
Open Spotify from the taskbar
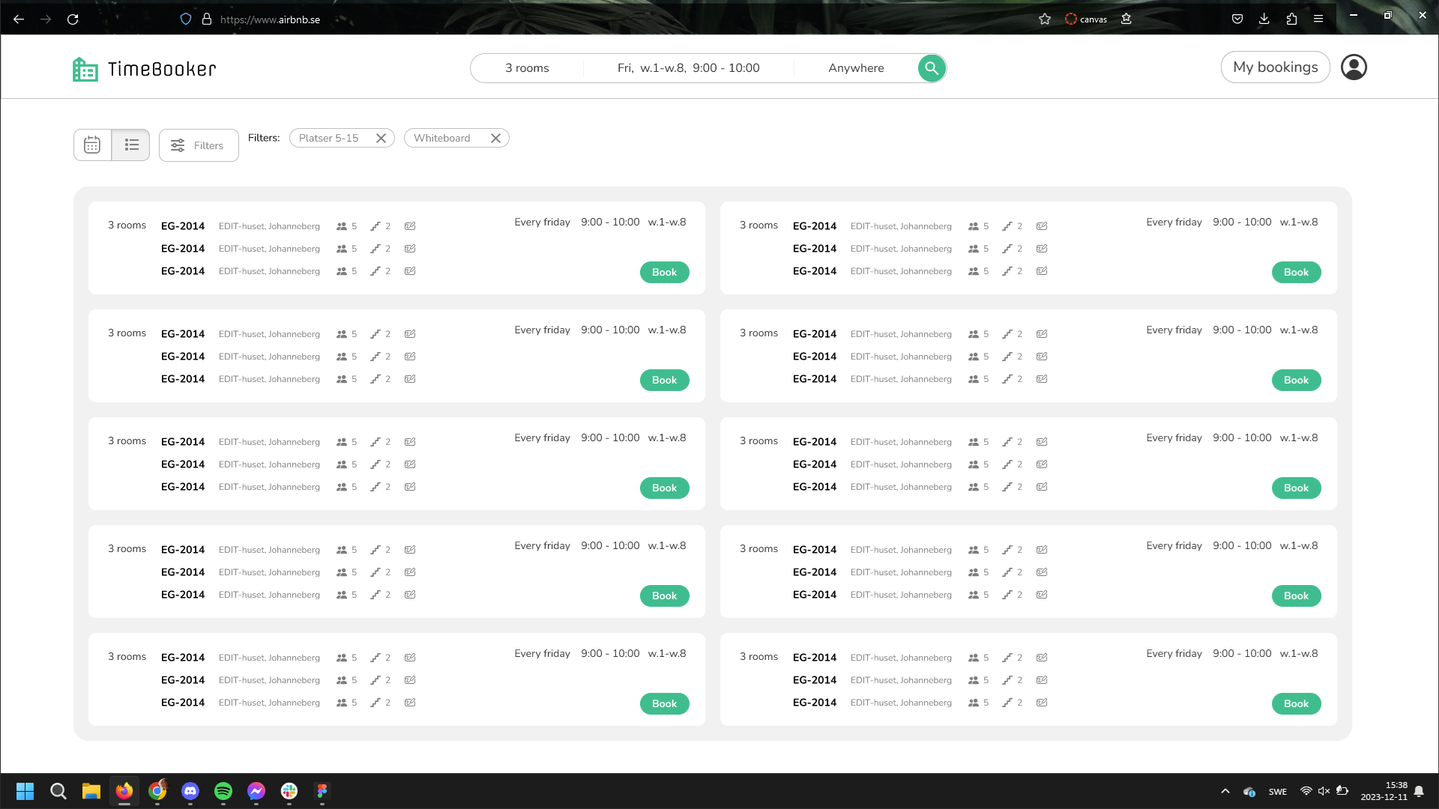click(223, 791)
